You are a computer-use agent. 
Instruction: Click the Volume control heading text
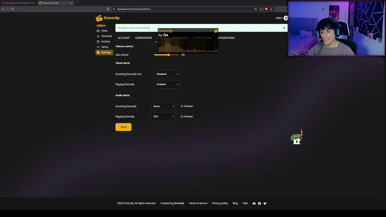tap(124, 46)
